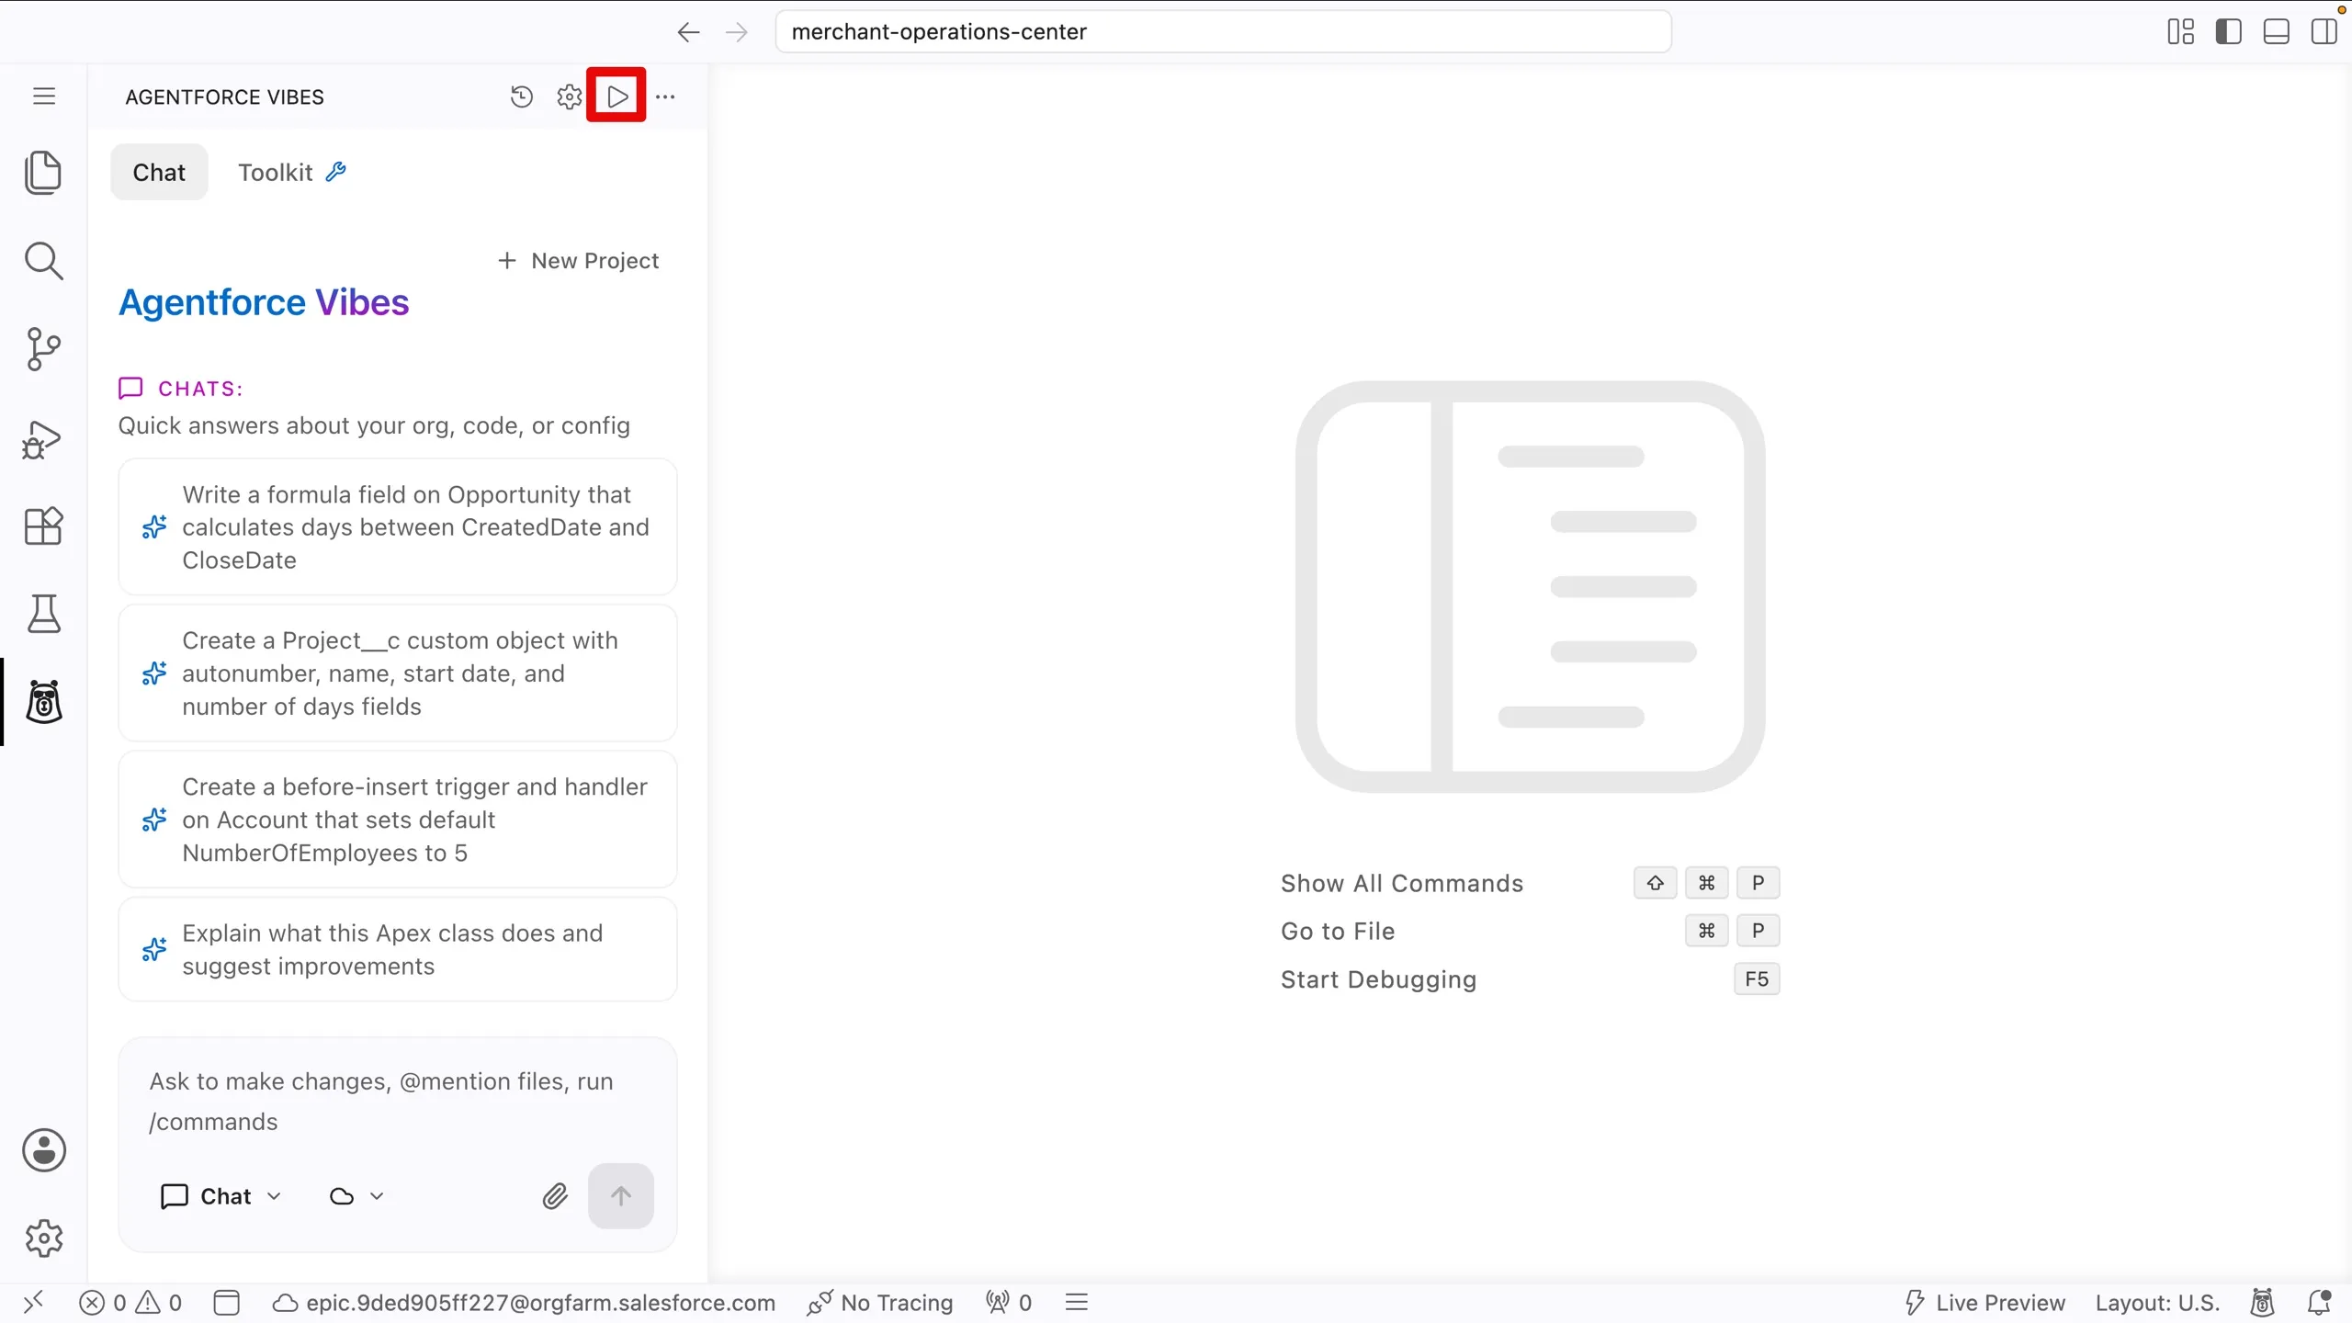2352x1323 pixels.
Task: Toggle the bottom panel
Action: point(2276,32)
